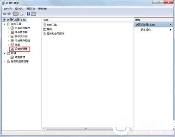This screenshot has width=175, height=137.
Task: Click the horizontal scrollbar left arrow
Action: 44,128
